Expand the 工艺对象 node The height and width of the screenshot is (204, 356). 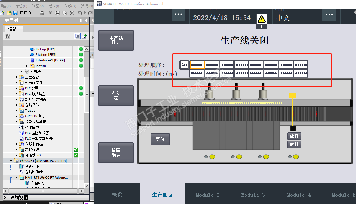click(x=16, y=77)
